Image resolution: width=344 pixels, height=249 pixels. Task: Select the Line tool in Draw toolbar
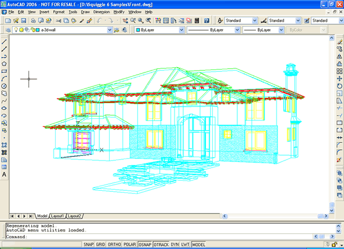pyautogui.click(x=4, y=42)
